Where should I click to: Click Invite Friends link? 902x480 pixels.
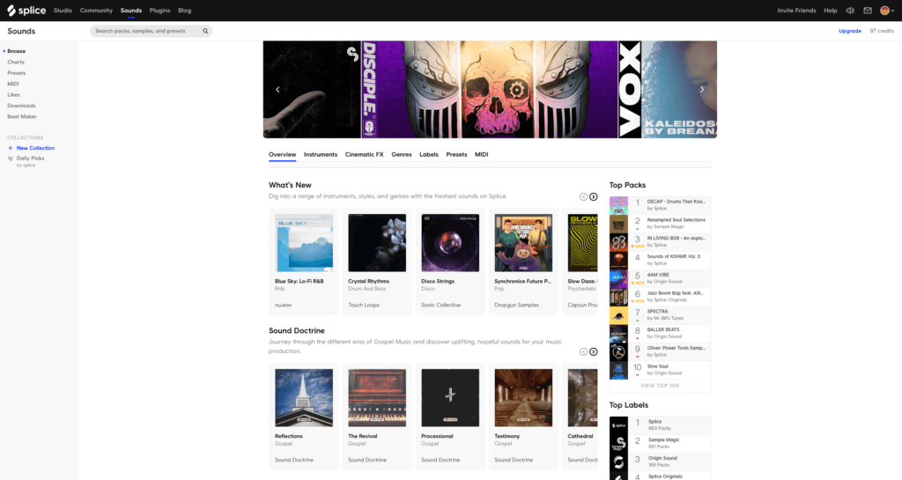click(x=796, y=11)
